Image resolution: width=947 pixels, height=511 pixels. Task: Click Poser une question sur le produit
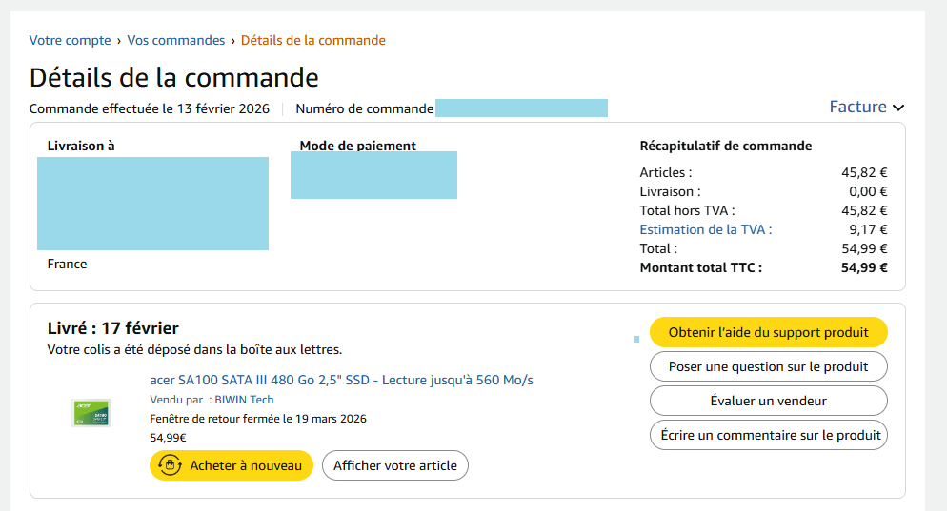point(768,366)
